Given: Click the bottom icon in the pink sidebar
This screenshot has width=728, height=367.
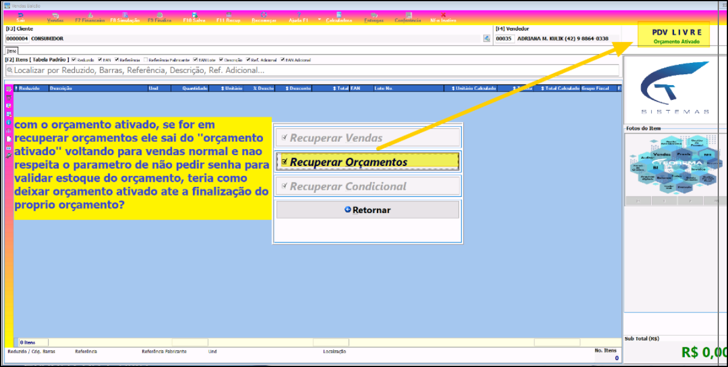Looking at the screenshot, I should pos(8,156).
